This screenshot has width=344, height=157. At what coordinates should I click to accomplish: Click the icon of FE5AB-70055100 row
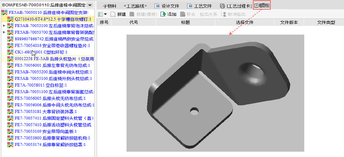[x=10, y=78]
